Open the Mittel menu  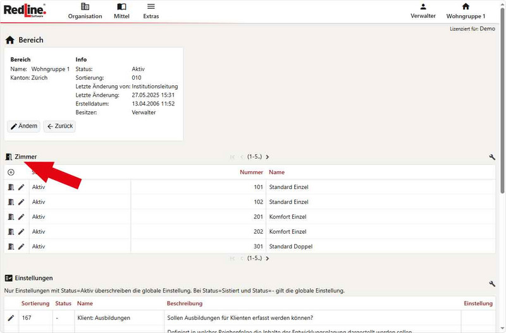[x=121, y=11]
